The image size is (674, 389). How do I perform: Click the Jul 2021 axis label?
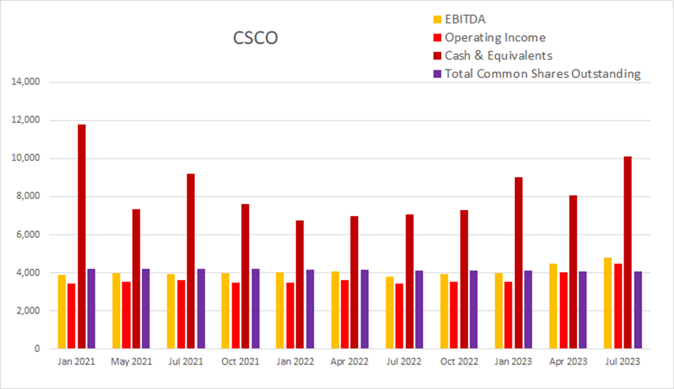(x=186, y=361)
